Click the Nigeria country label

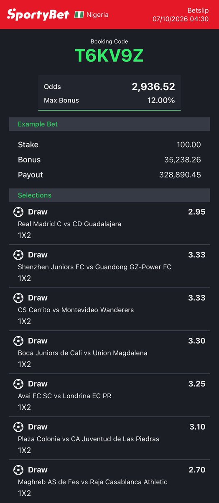coord(97,15)
